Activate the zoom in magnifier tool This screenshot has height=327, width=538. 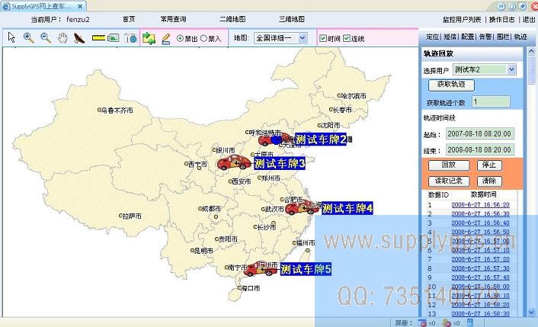29,37
